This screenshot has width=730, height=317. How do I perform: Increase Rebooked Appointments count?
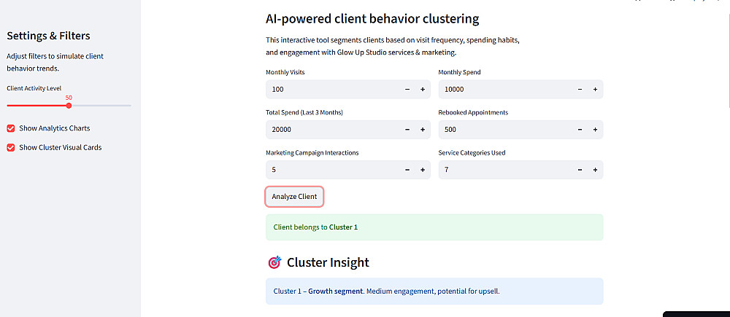click(595, 130)
